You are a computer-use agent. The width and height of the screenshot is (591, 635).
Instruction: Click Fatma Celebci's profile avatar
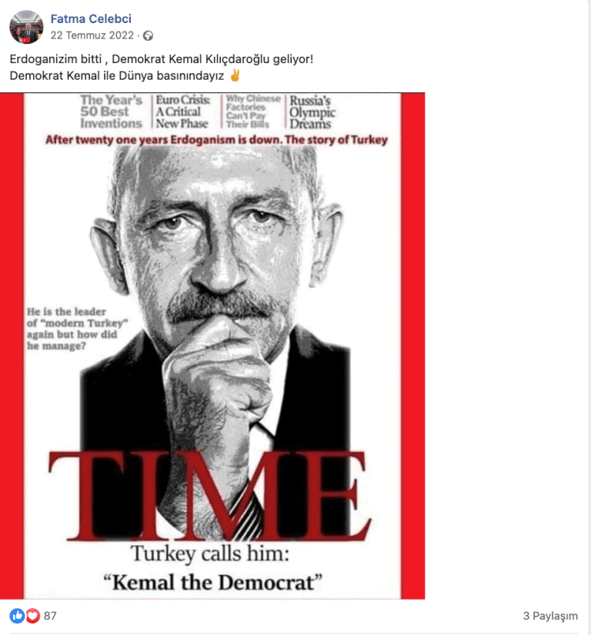pos(26,27)
